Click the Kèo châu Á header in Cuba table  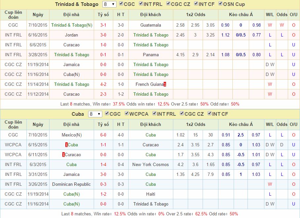tap(241, 124)
